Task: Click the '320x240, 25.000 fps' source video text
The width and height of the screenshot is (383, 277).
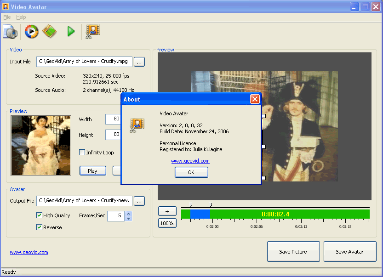Action: 106,76
